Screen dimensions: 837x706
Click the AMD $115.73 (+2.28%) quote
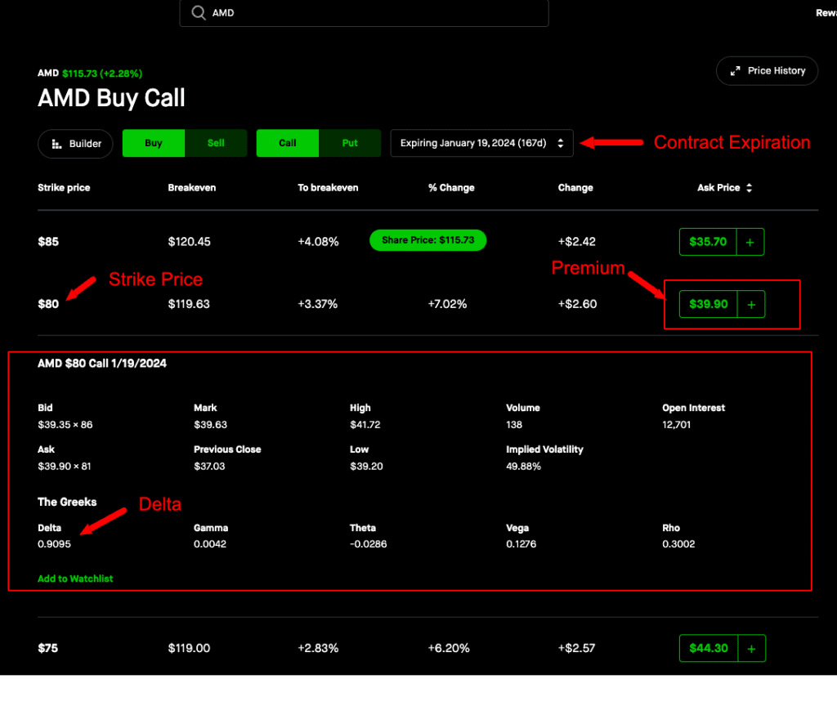point(90,73)
